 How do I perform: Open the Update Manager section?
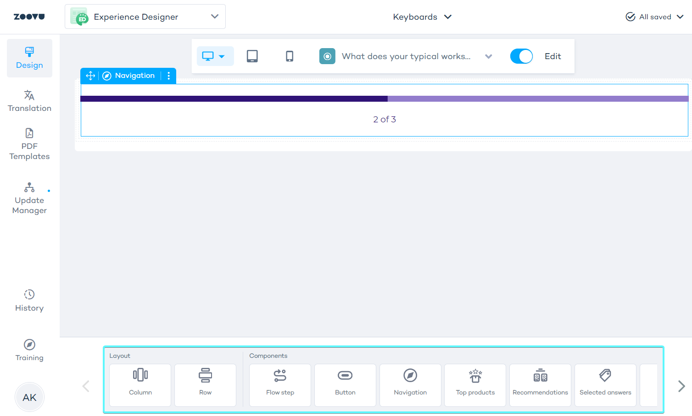(x=29, y=199)
